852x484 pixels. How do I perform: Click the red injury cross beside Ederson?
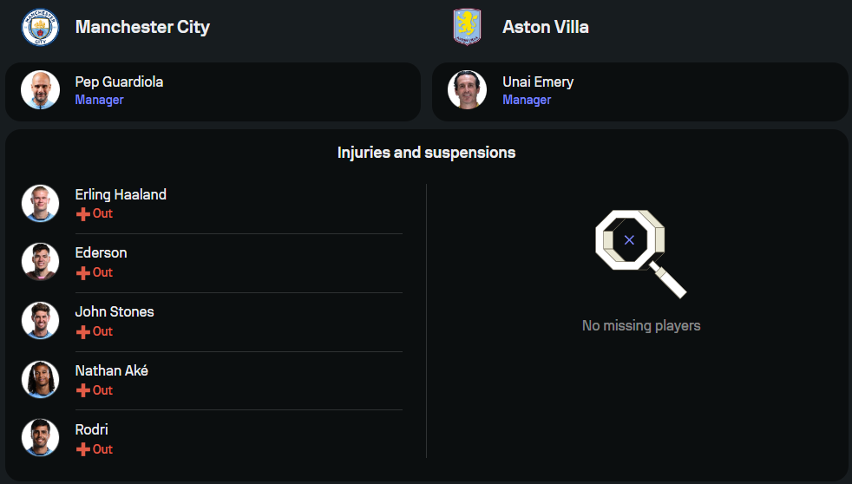point(83,272)
